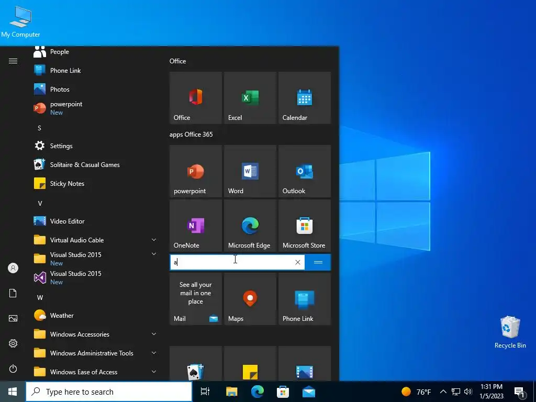The height and width of the screenshot is (402, 536).
Task: Select the Recycle Bin desktop icon
Action: (510, 332)
